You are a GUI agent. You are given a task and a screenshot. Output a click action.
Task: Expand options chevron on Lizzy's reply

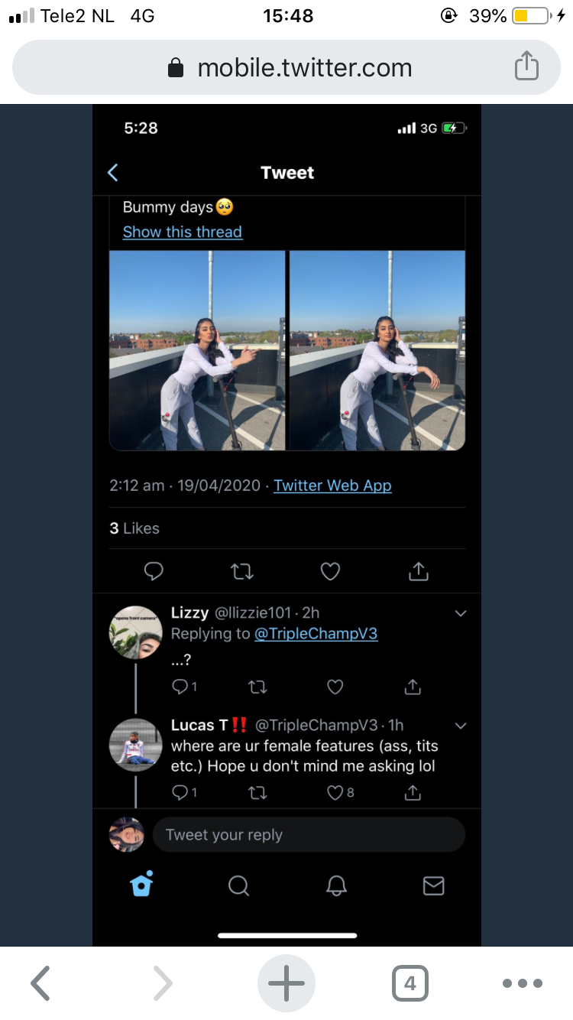click(x=461, y=613)
